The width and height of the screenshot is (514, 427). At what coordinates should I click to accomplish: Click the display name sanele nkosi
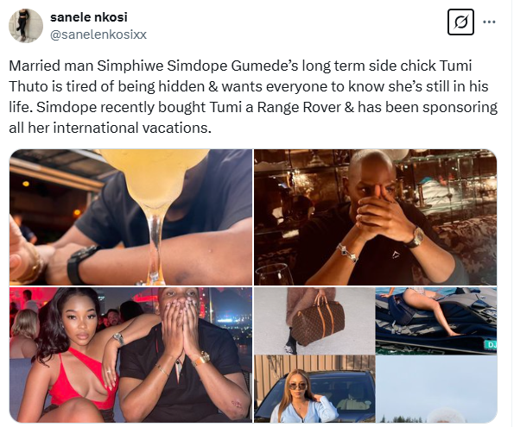(89, 17)
